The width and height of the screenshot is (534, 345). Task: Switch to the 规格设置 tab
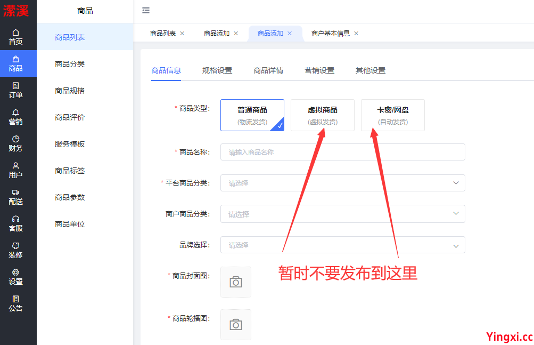pos(217,70)
